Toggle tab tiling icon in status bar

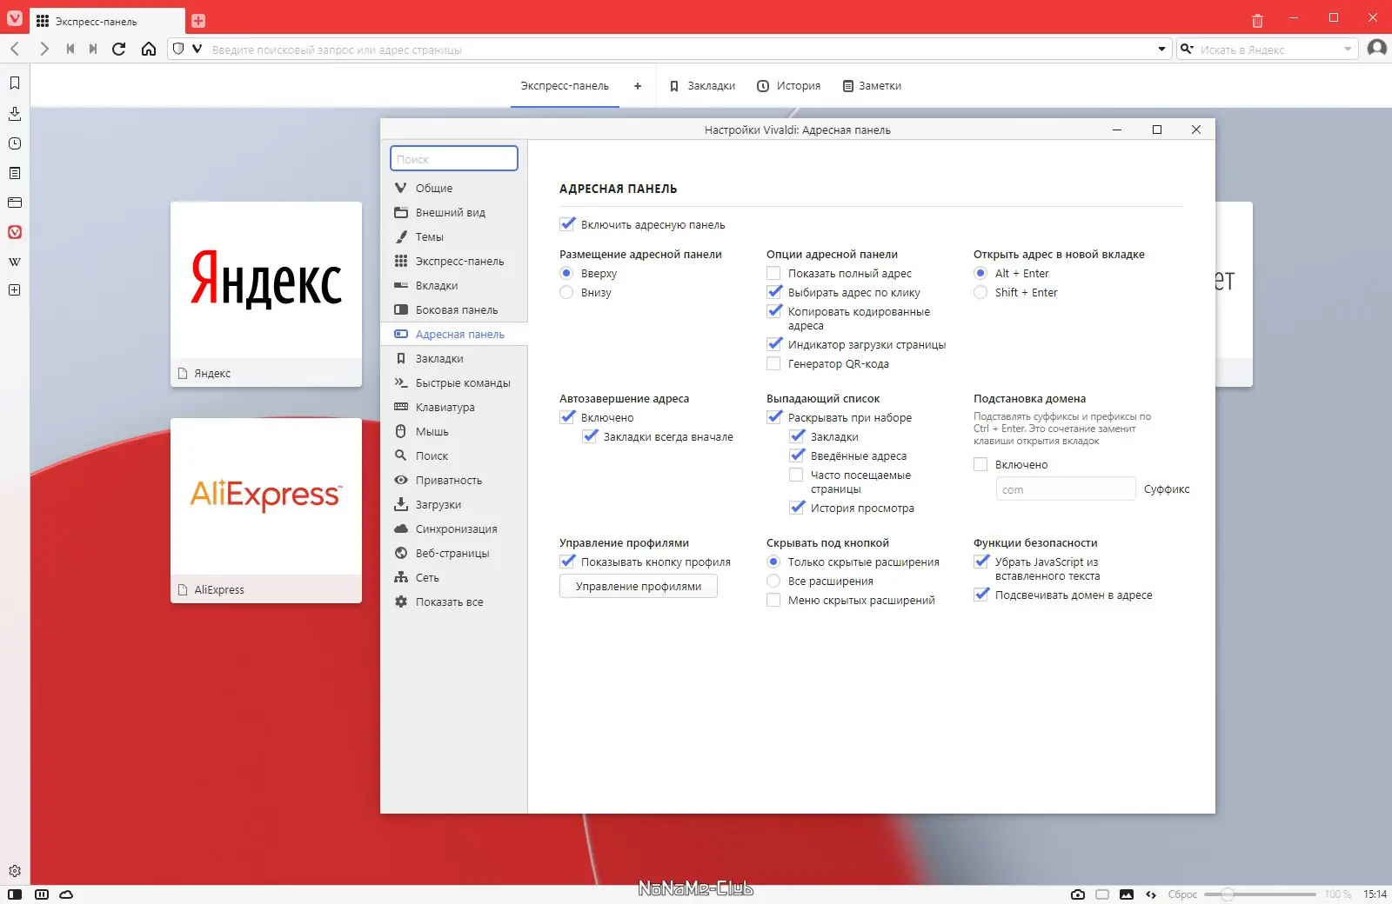[x=41, y=894]
